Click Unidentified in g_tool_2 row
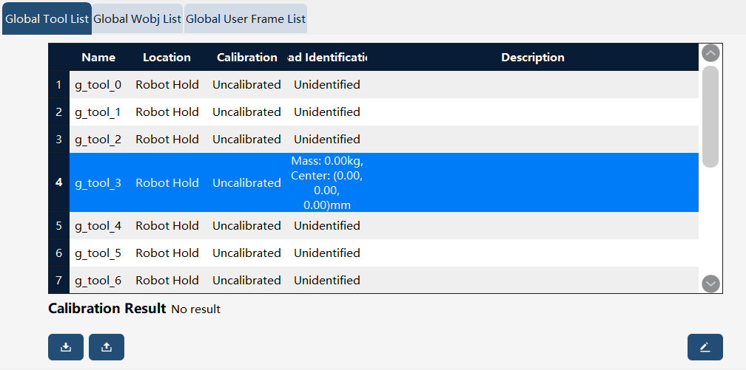The height and width of the screenshot is (370, 746). [x=327, y=139]
